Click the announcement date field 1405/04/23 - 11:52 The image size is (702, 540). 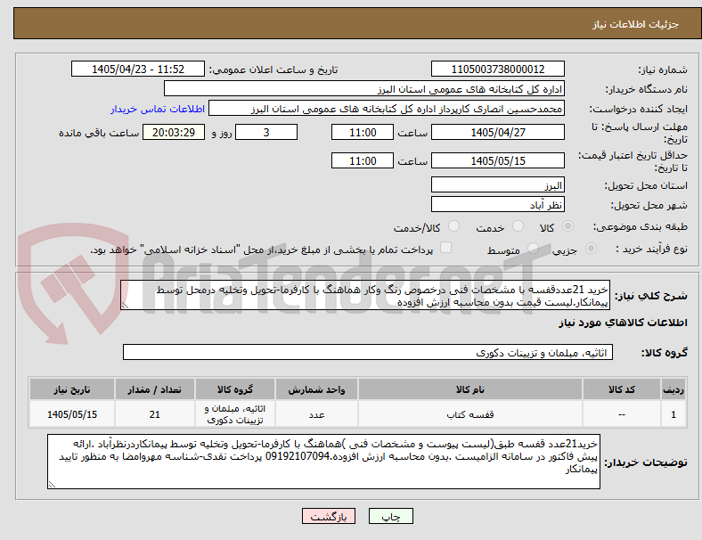coord(138,69)
